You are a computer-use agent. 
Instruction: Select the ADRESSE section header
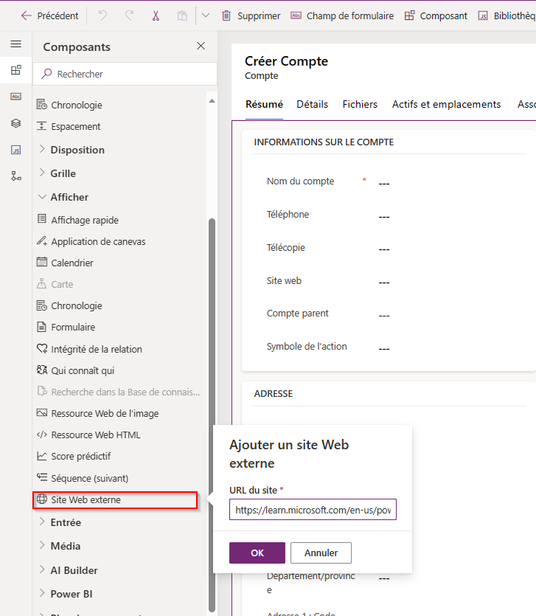[x=274, y=394]
